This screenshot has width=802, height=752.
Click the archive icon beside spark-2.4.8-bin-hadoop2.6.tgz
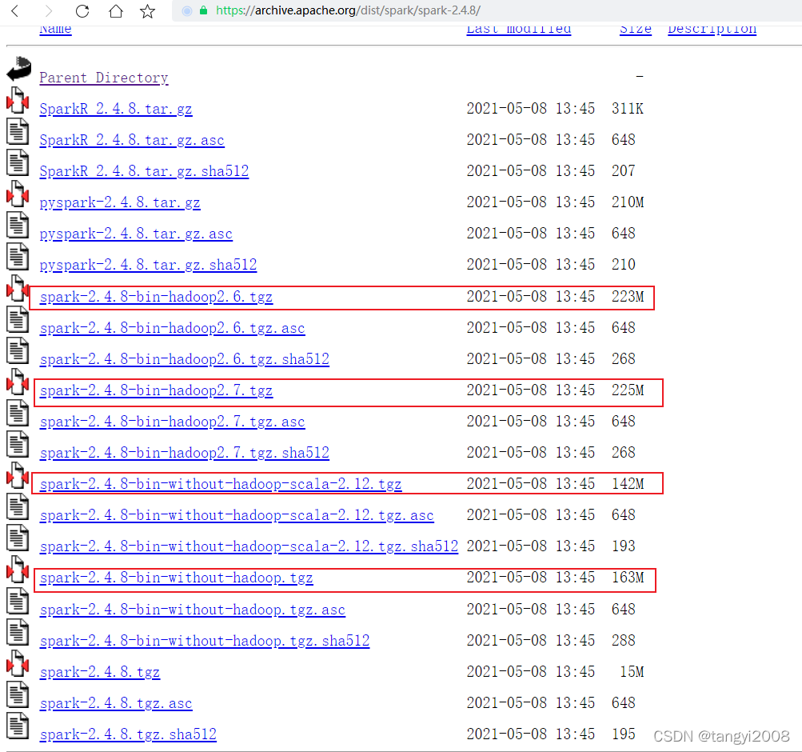(18, 288)
